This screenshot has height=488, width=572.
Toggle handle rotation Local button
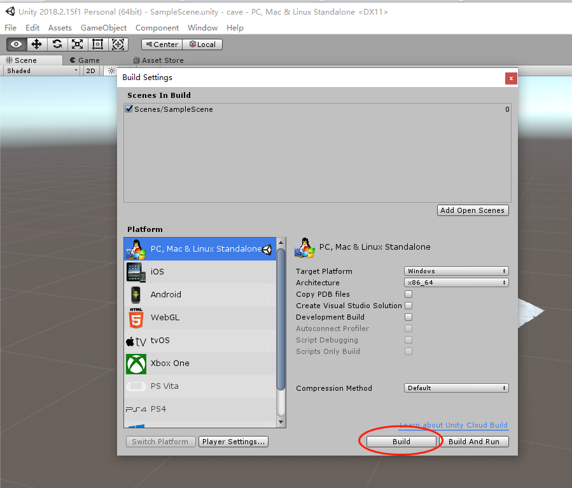click(202, 44)
